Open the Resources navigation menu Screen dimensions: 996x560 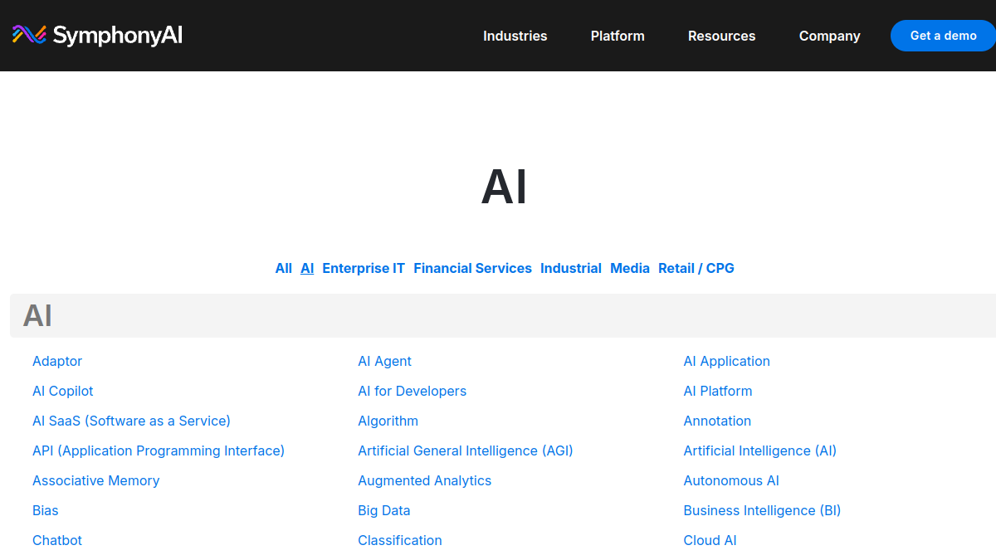[x=722, y=36]
